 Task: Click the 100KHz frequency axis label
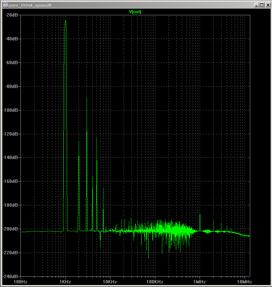(155, 282)
